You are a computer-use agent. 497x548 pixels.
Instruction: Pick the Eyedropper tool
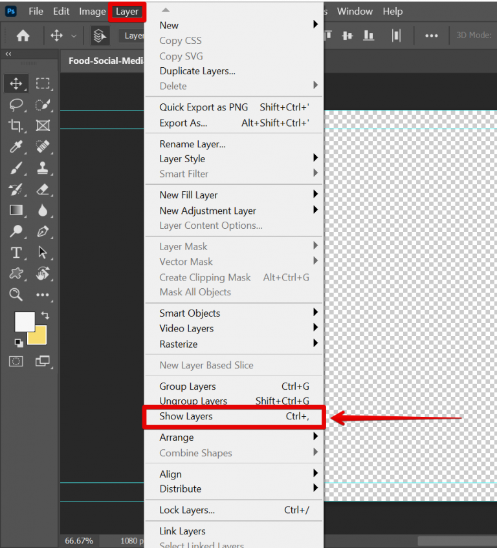(x=16, y=147)
